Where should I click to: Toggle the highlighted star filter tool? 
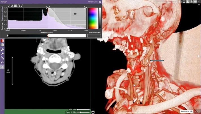click(x=2, y=67)
